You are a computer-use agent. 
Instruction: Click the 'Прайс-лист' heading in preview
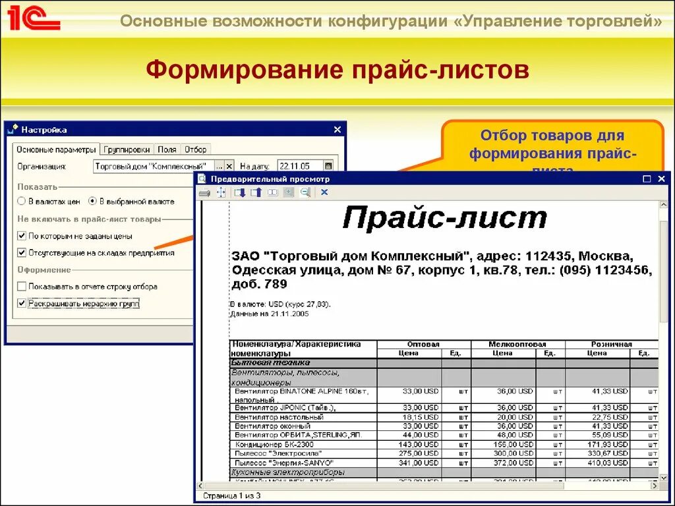tap(445, 217)
